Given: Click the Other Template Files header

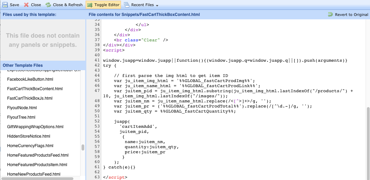Looking at the screenshot, I should (23, 65).
